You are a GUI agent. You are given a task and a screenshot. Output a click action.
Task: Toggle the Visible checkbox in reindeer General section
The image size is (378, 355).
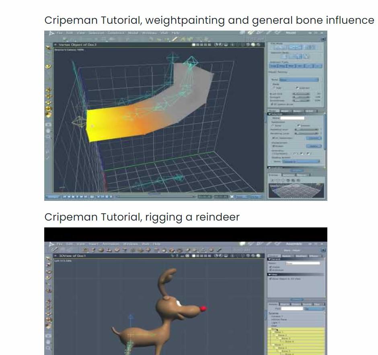(x=271, y=267)
